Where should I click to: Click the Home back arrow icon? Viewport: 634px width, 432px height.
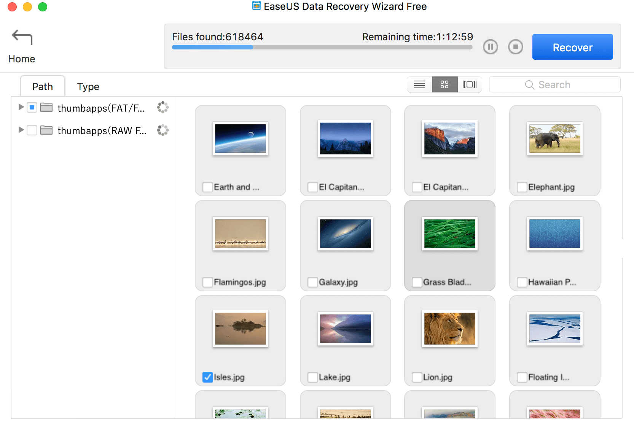(x=22, y=37)
